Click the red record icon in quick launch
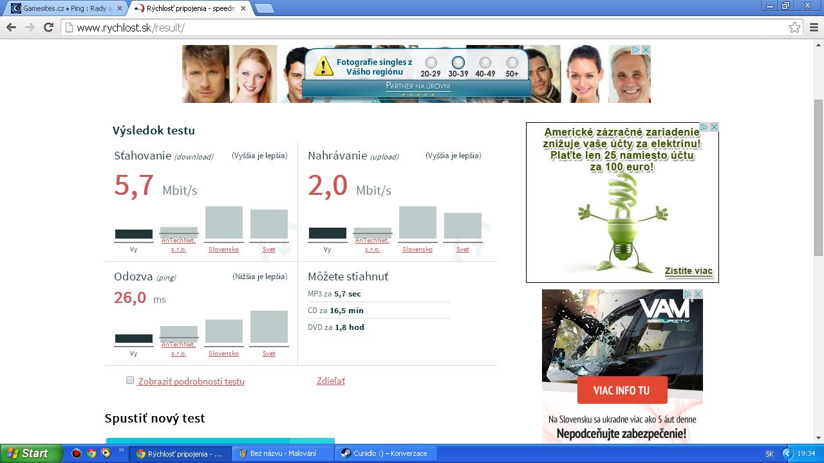The width and height of the screenshot is (824, 463). tap(77, 453)
